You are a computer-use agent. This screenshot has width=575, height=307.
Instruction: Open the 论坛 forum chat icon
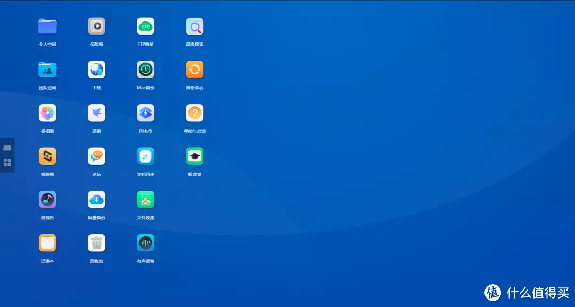click(96, 156)
